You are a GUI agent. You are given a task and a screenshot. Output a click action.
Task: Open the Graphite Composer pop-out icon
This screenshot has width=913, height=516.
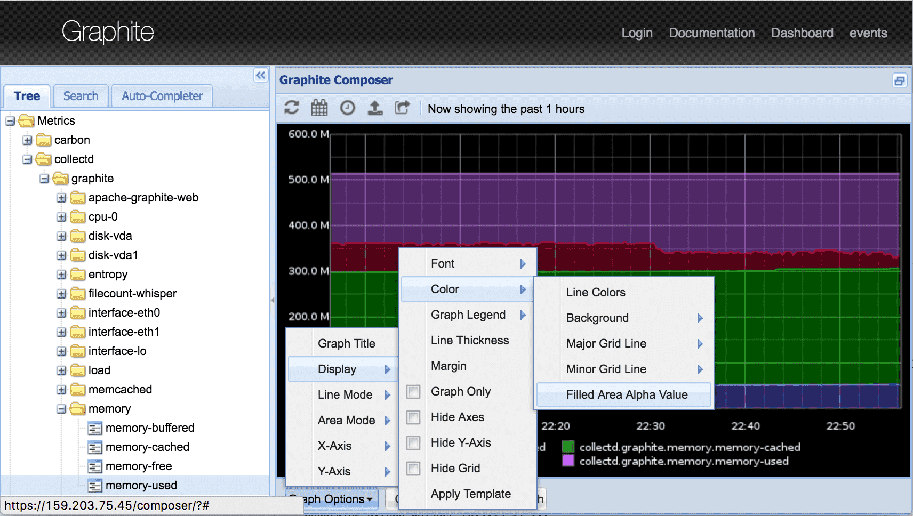pyautogui.click(x=901, y=80)
